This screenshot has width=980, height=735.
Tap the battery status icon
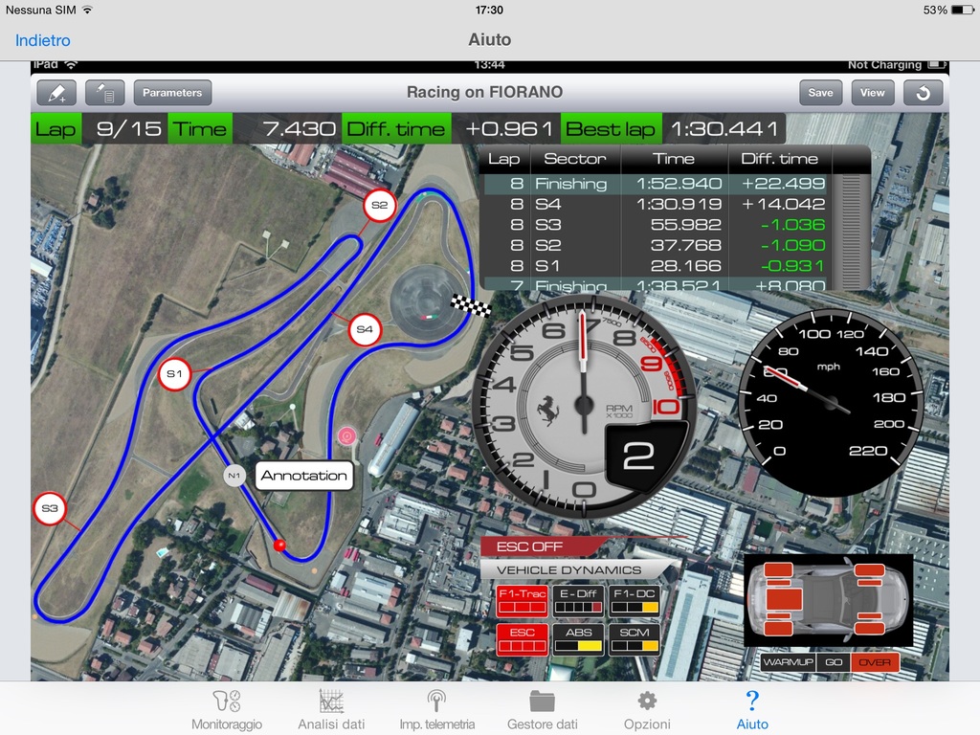(x=961, y=10)
